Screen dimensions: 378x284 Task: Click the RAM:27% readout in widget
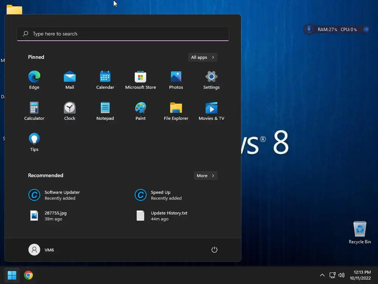point(327,30)
